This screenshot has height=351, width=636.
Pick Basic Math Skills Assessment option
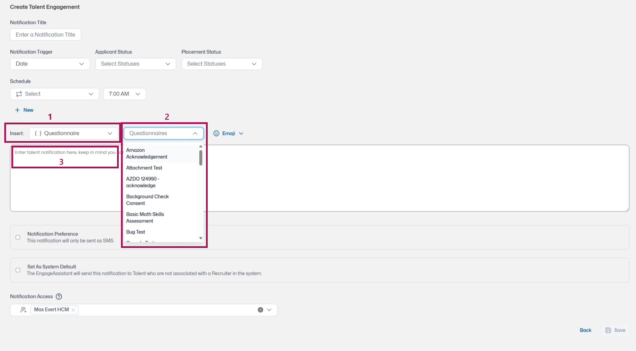[145, 217]
